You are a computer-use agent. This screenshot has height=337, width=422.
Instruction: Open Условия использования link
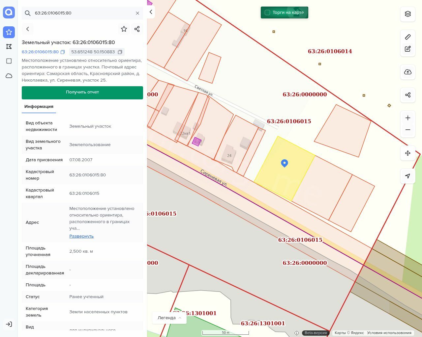pyautogui.click(x=389, y=333)
